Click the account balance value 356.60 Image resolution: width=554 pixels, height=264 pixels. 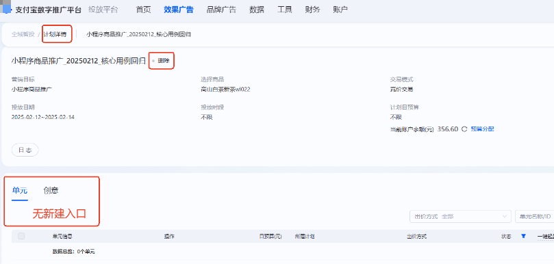pos(448,129)
